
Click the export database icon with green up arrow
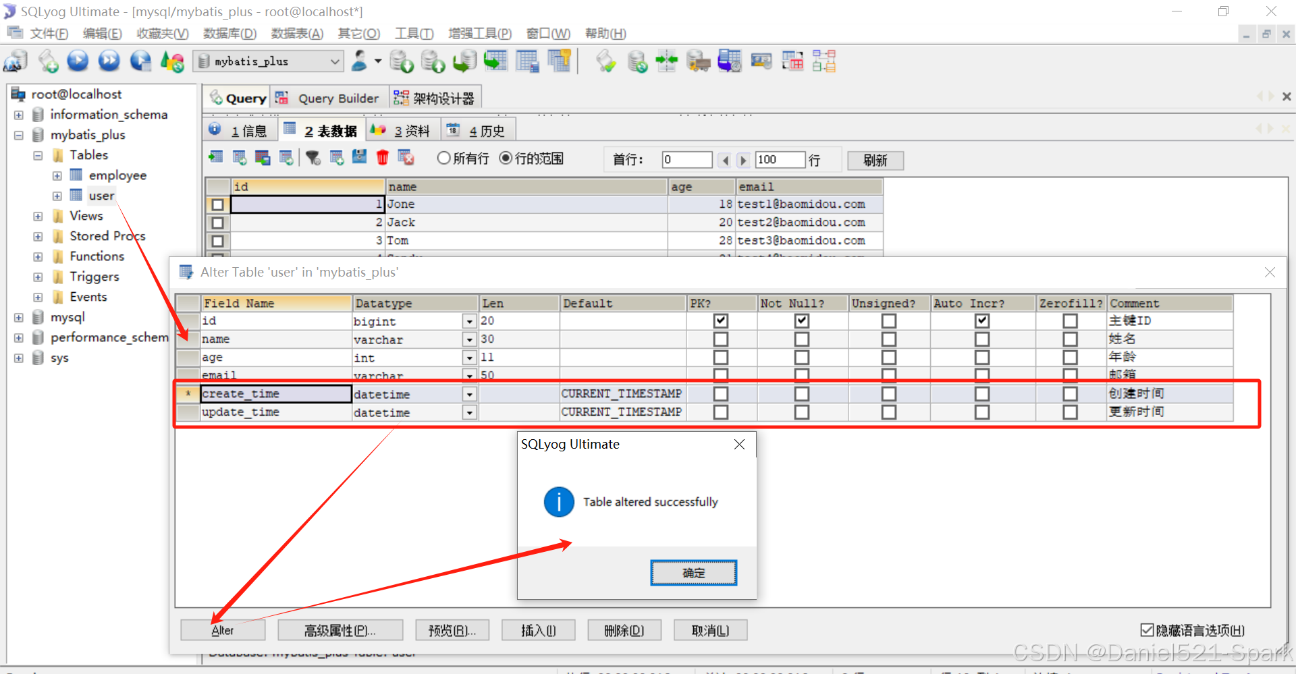(433, 61)
